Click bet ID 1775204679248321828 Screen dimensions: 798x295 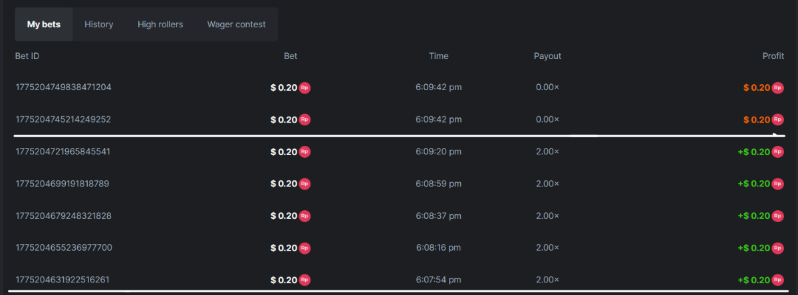[63, 215]
